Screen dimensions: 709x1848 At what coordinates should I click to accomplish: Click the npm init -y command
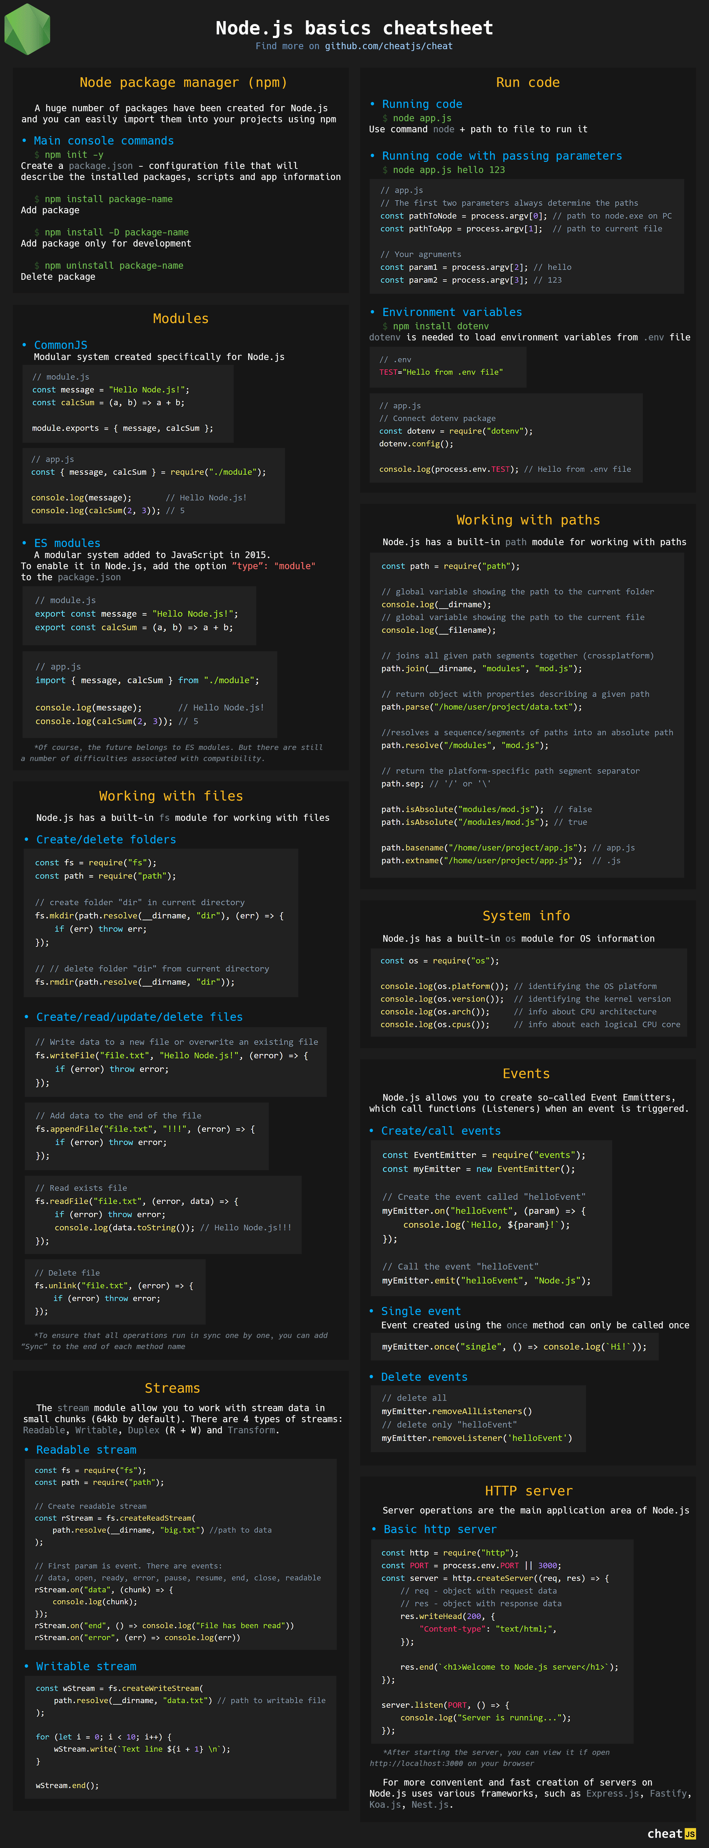click(74, 154)
